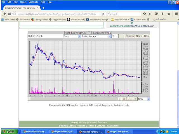This screenshot has height=134, width=179.
Task: Open the View menu
Action: point(16,2)
